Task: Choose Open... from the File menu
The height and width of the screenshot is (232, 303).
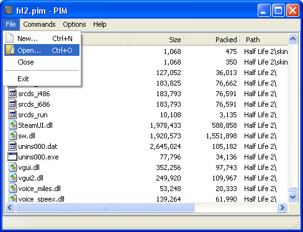Action: (x=42, y=50)
